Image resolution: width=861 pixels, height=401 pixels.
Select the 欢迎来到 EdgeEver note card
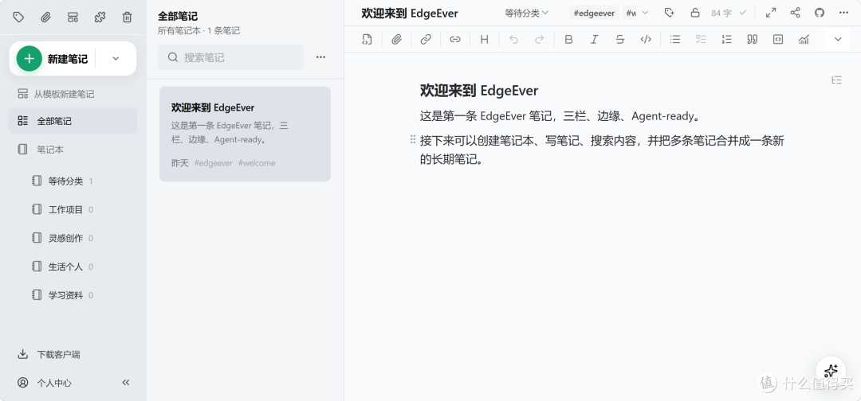click(x=245, y=134)
